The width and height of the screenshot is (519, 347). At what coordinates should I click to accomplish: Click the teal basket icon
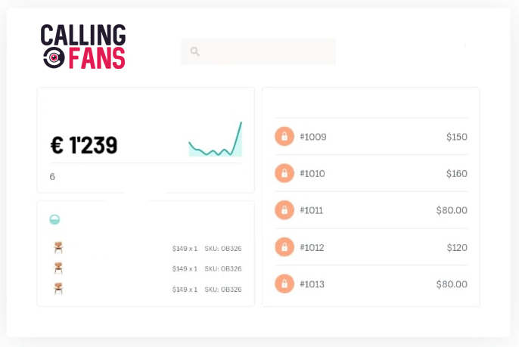coord(54,219)
